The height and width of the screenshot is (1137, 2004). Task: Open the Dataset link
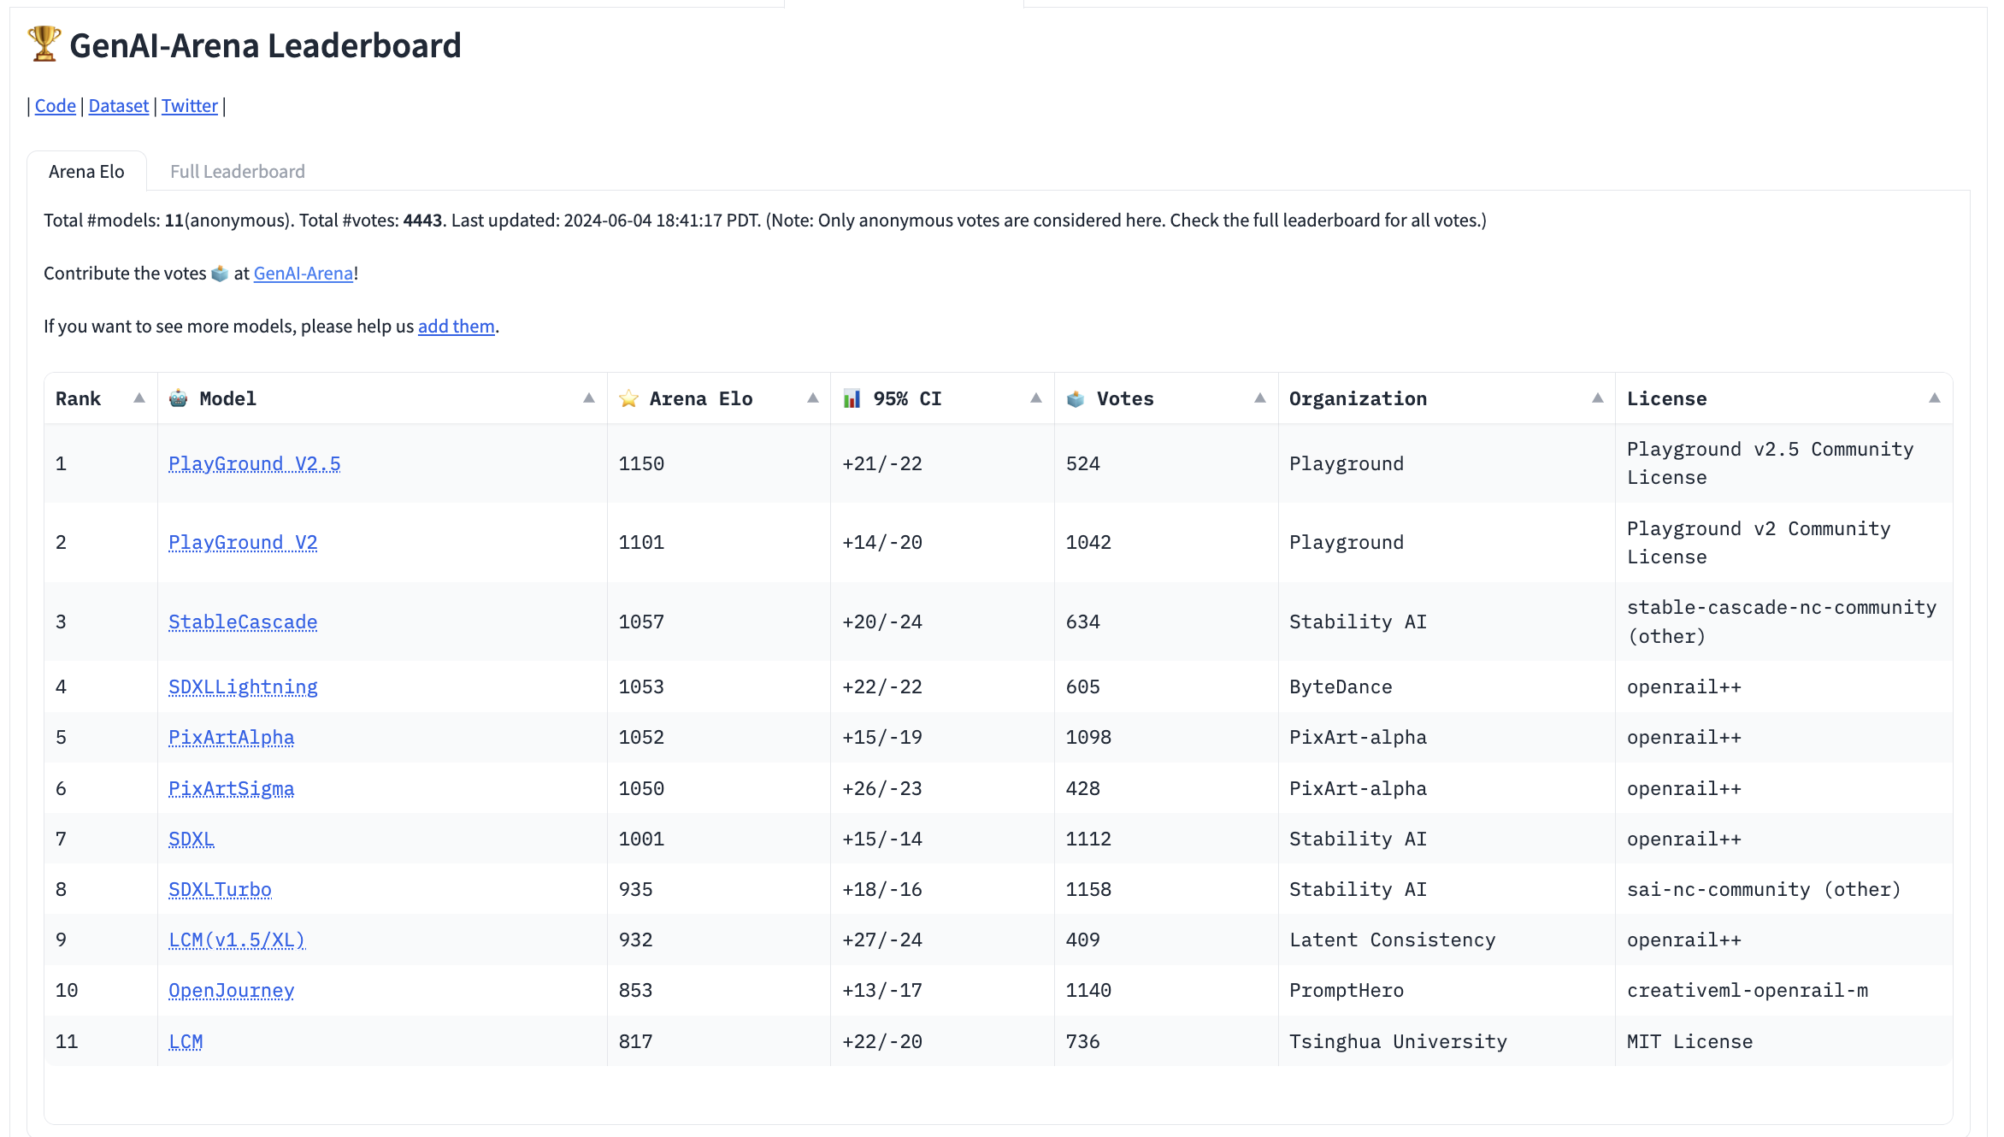point(119,106)
